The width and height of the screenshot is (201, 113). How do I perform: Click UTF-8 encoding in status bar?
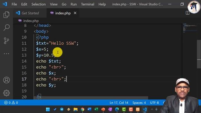[x=154, y=103]
